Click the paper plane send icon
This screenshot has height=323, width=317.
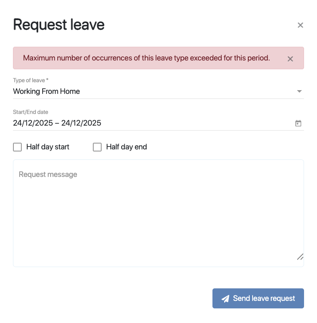pos(225,299)
